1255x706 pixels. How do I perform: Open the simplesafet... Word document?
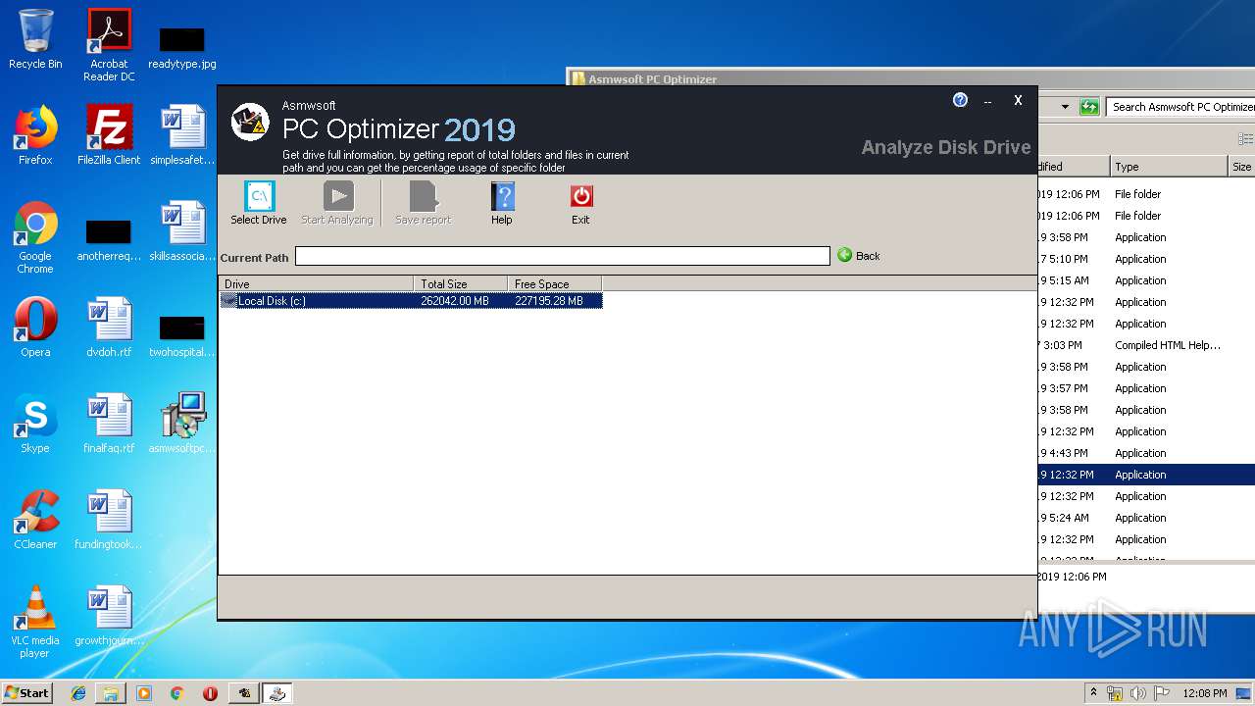[182, 135]
